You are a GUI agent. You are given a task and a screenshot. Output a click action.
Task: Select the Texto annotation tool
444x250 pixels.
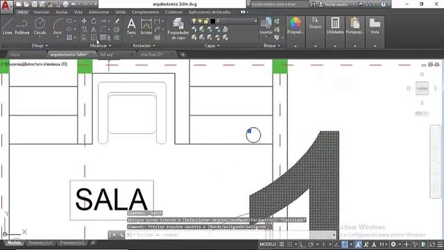[x=131, y=26]
